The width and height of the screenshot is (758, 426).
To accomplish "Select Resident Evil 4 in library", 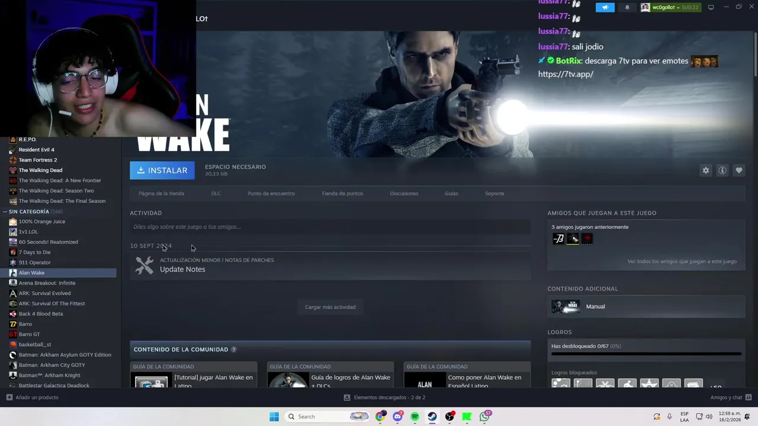I will point(36,150).
